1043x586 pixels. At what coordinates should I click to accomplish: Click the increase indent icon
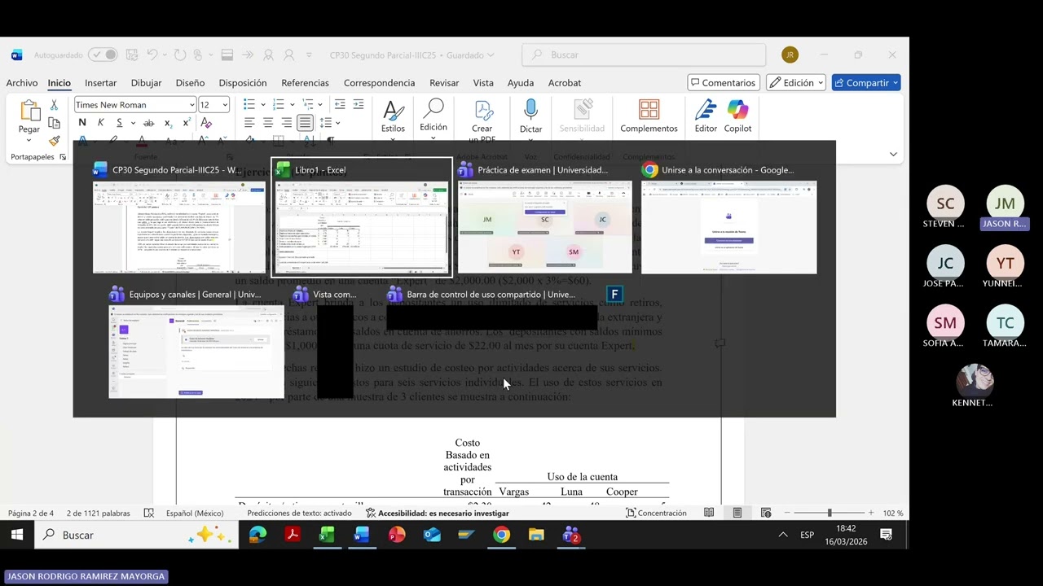(359, 104)
